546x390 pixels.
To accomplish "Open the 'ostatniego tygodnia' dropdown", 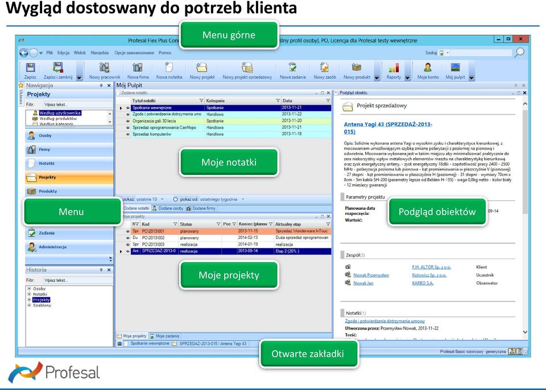I will coord(243,199).
